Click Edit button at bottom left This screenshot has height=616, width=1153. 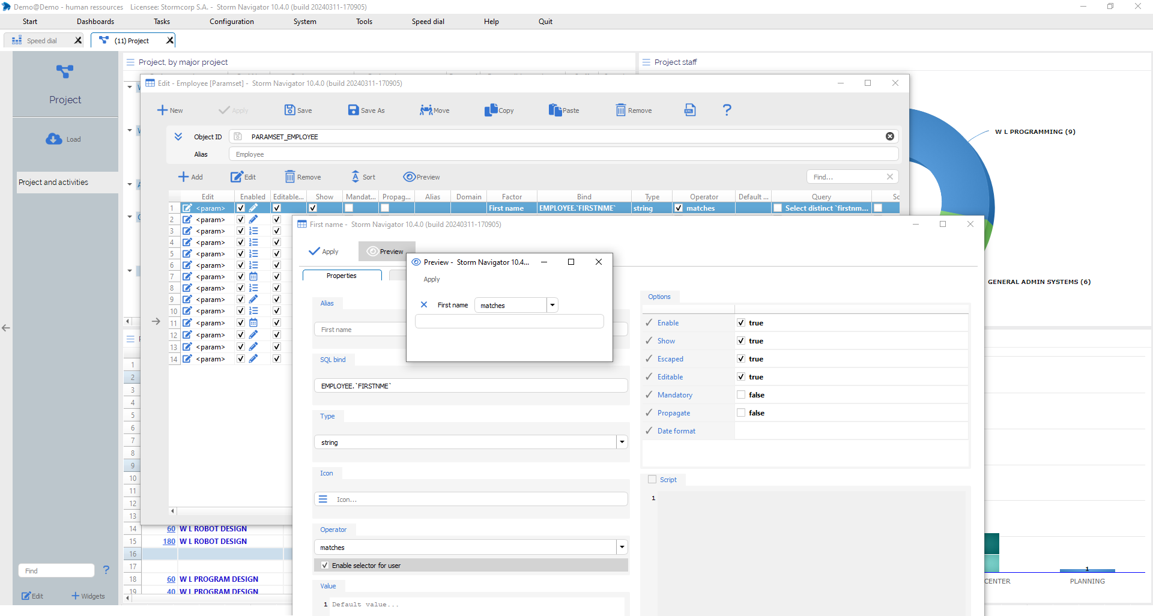click(x=32, y=596)
